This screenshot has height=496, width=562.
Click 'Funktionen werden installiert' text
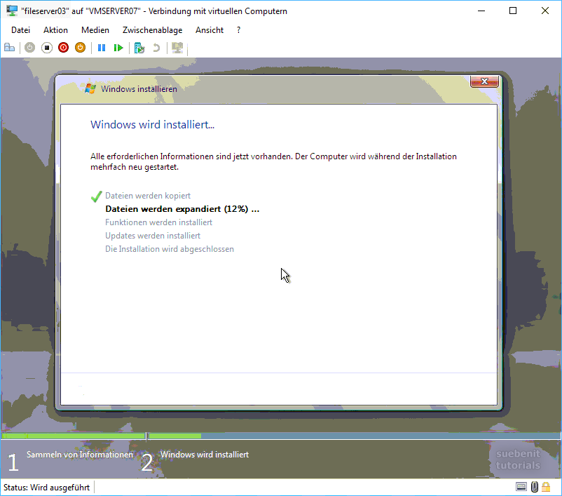pyautogui.click(x=159, y=222)
